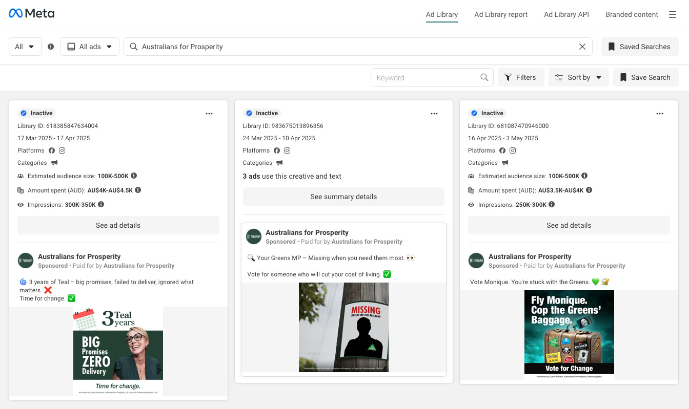Click info icon next to Impressions 250K-300K
The height and width of the screenshot is (409, 689).
552,204
